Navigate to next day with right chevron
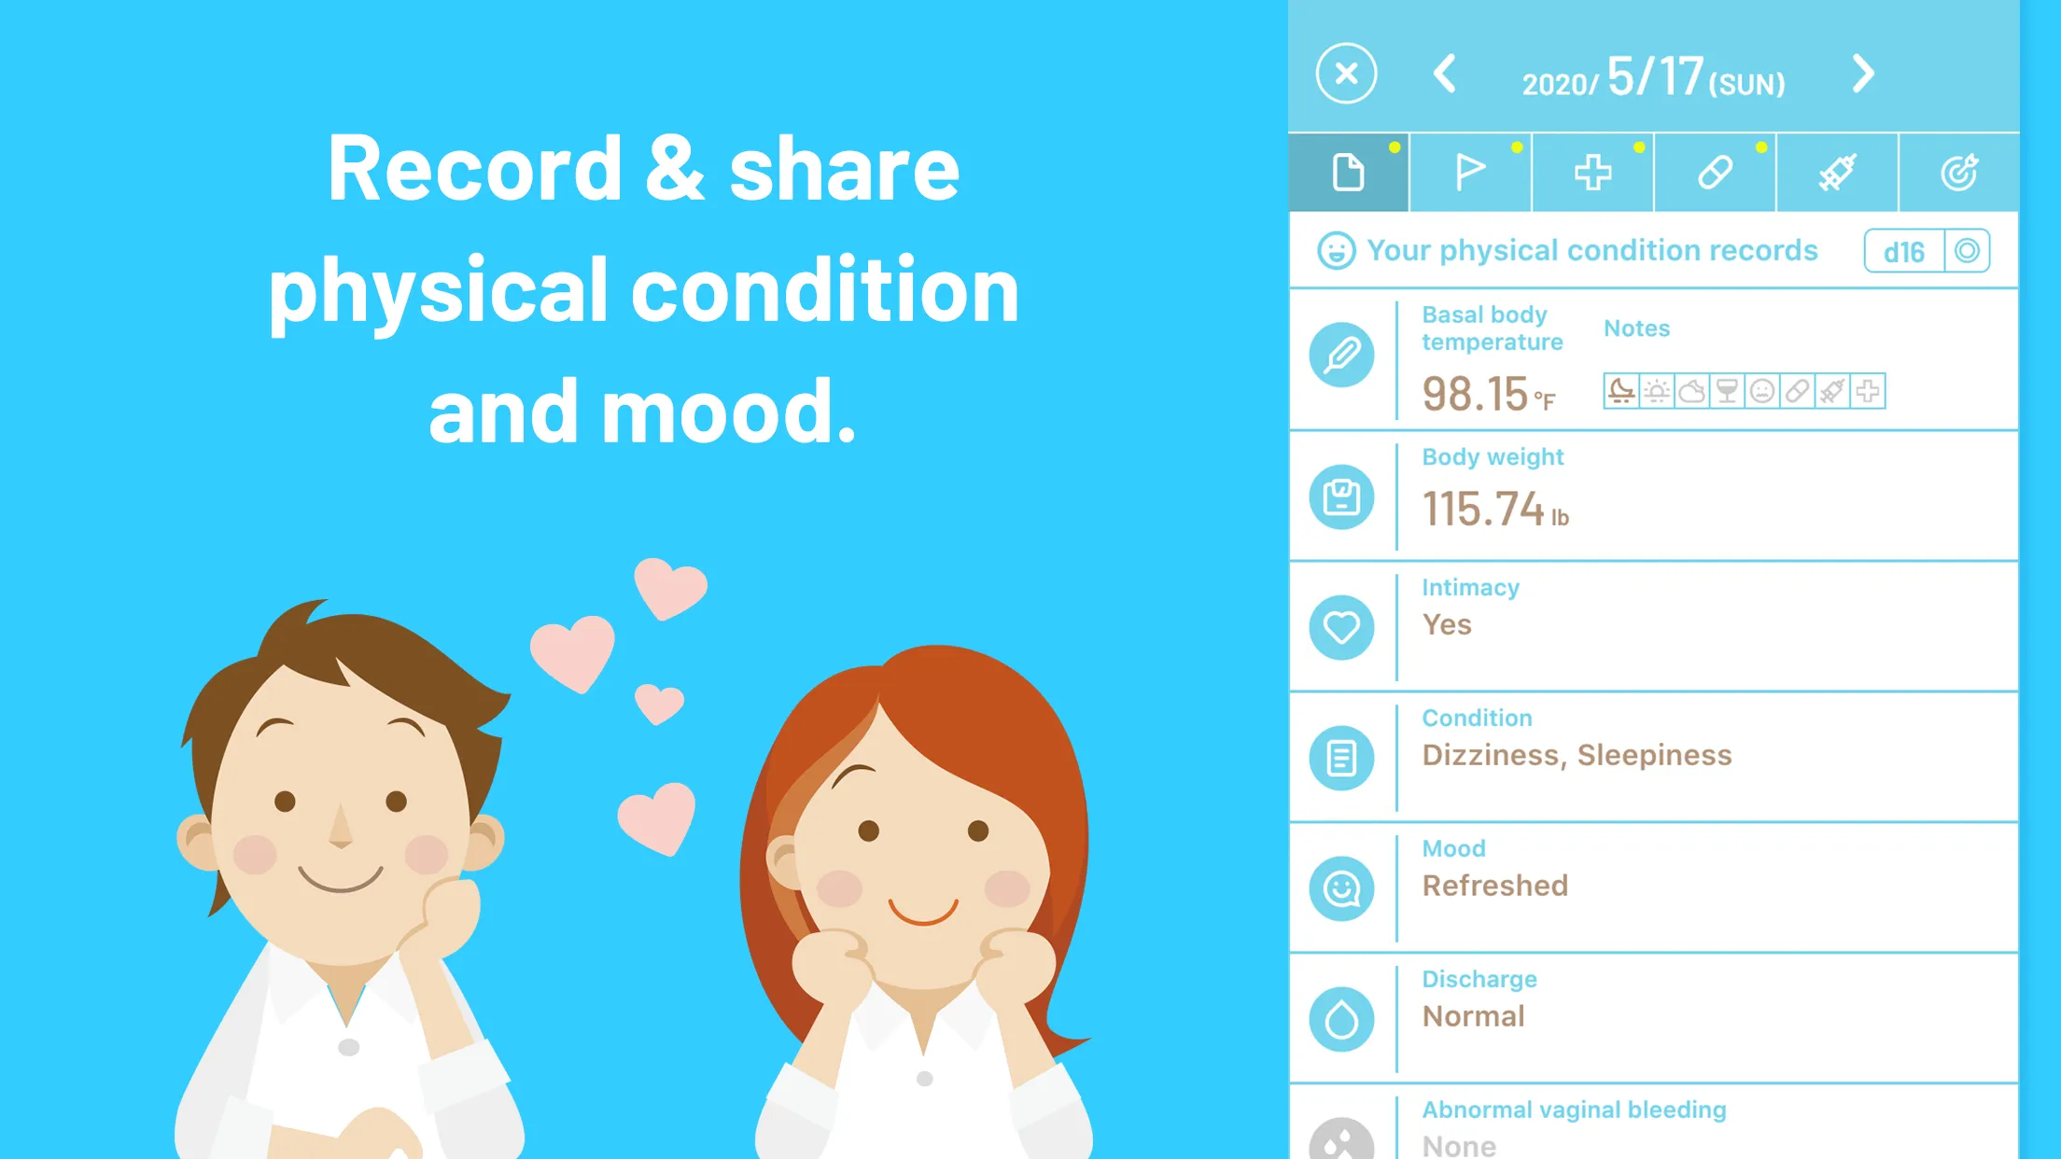 [1863, 74]
